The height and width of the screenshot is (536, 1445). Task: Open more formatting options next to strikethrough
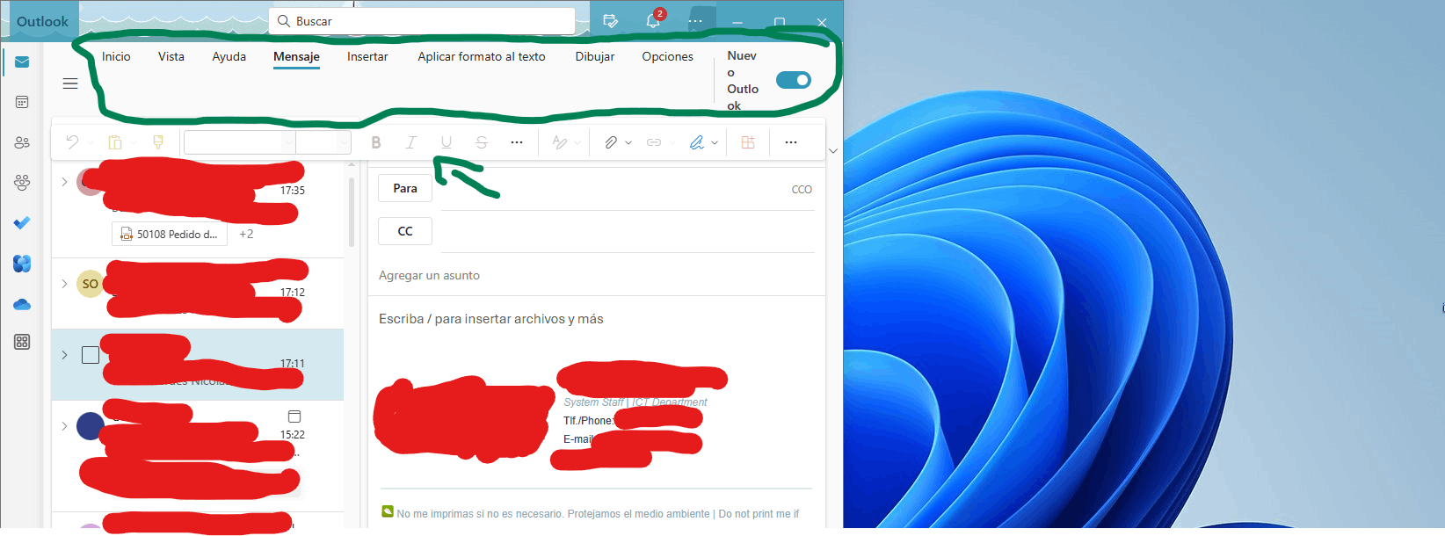point(517,142)
